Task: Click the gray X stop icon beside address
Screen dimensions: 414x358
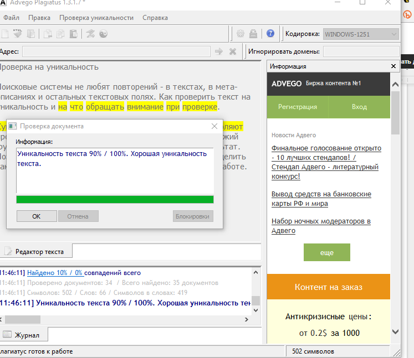Action: coord(233,51)
